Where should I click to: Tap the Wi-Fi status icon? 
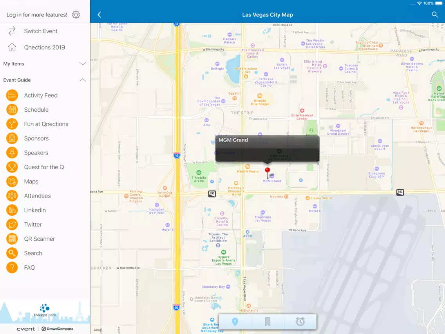point(419,3)
